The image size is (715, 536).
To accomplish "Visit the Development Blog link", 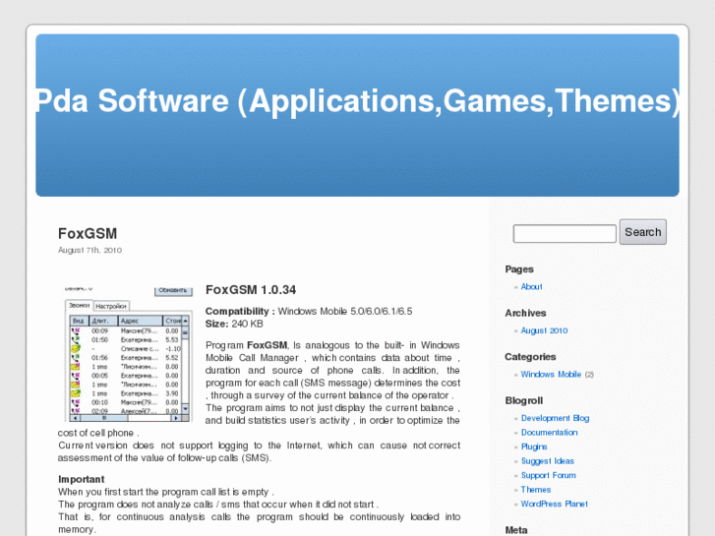I will pyautogui.click(x=555, y=418).
